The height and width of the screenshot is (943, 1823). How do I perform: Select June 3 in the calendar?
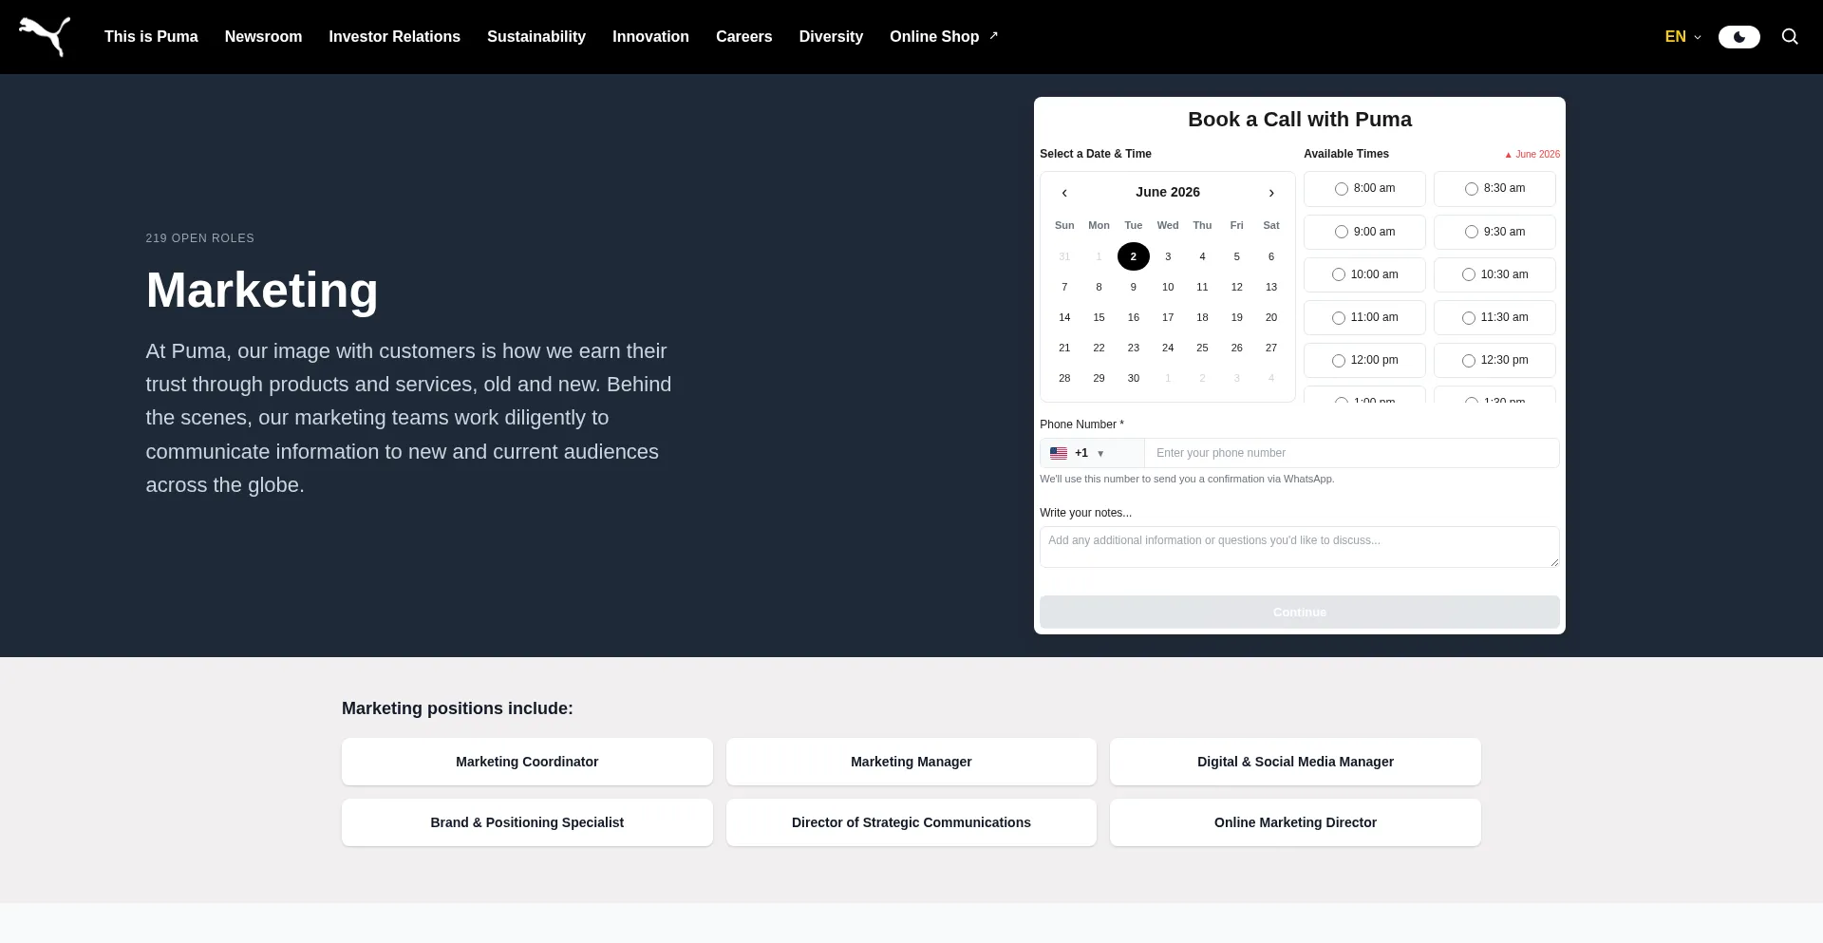[x=1168, y=256]
